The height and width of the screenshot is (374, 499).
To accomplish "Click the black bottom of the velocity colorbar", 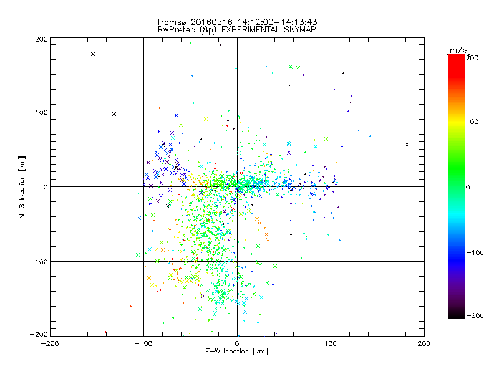I will pyautogui.click(x=457, y=314).
